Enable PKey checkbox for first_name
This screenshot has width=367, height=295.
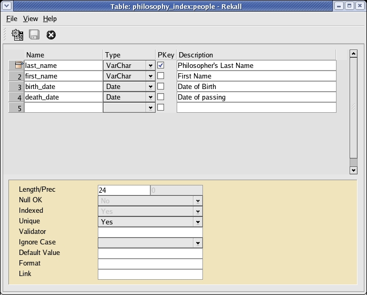161,76
